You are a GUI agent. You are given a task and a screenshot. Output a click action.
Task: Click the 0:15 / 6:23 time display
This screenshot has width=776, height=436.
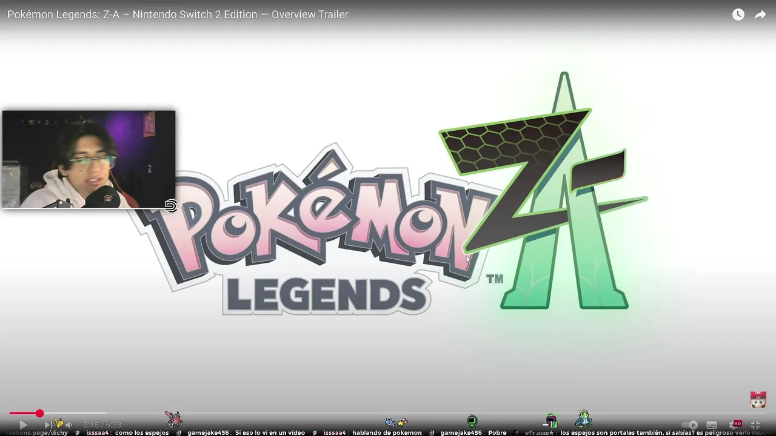tap(102, 425)
